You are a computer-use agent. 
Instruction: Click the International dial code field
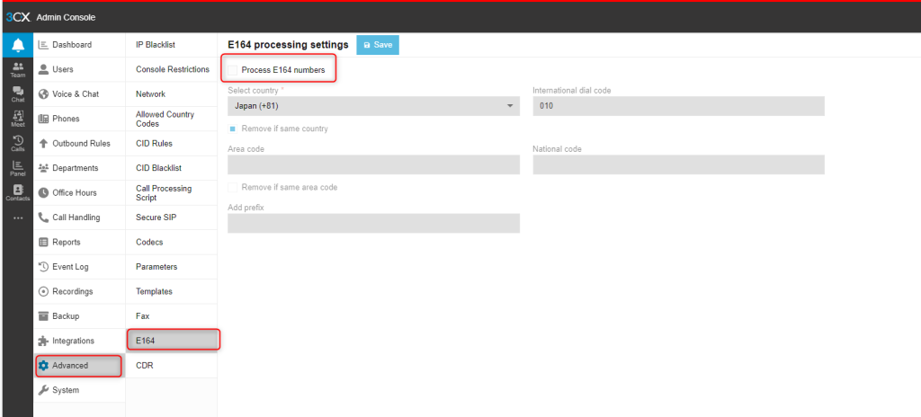(678, 106)
